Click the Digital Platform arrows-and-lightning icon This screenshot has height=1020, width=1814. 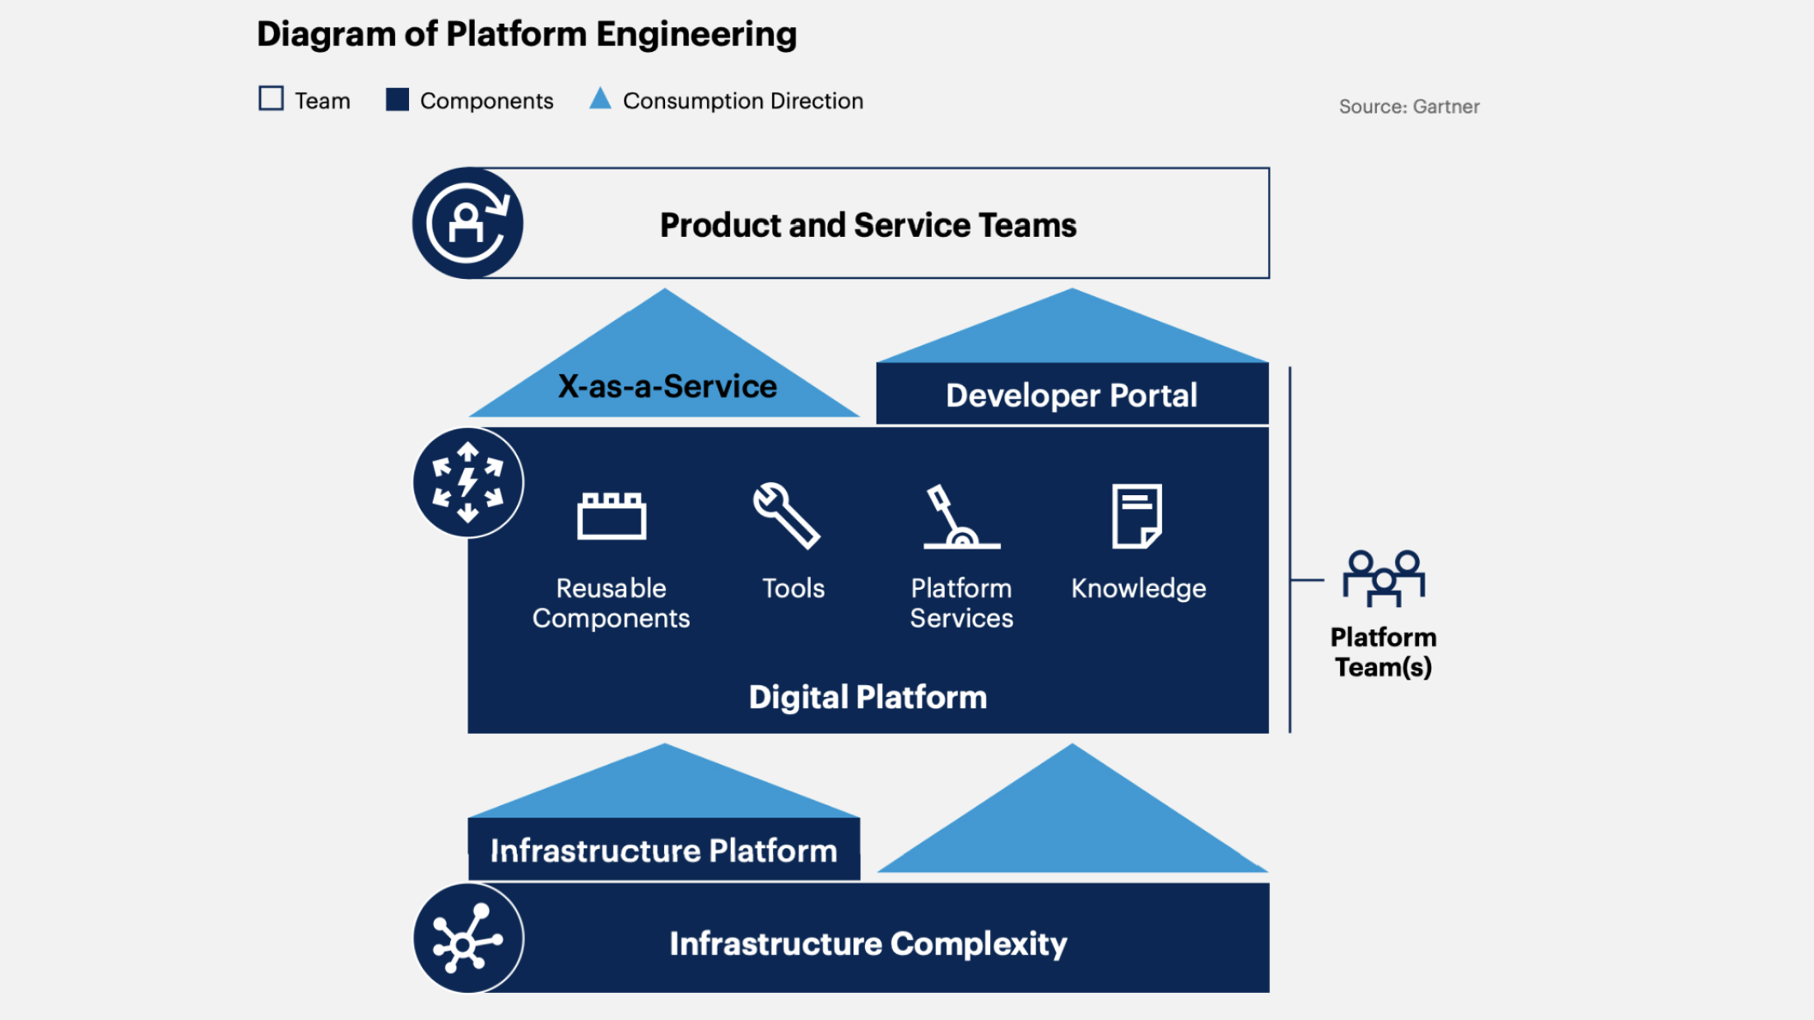(x=467, y=483)
